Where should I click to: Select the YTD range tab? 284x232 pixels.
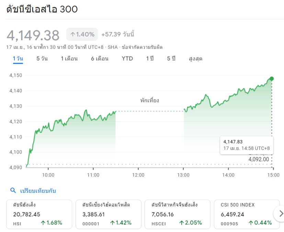pos(127,59)
